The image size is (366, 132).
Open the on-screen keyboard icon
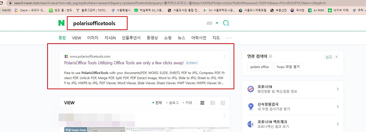[209, 23]
